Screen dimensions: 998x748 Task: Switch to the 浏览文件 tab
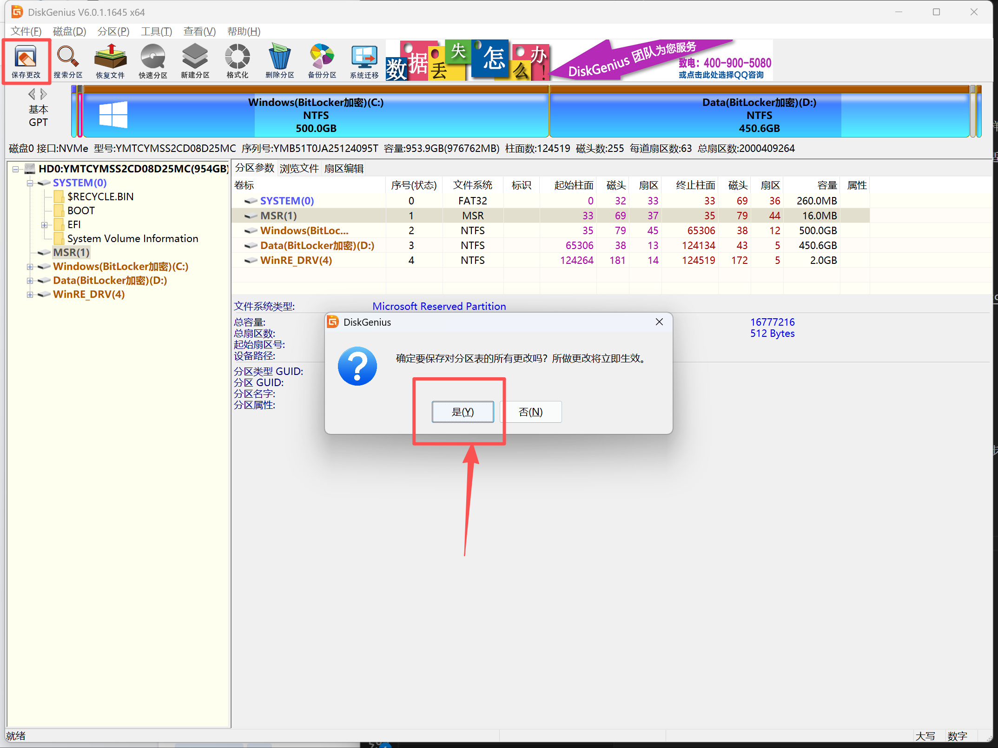[x=299, y=168]
